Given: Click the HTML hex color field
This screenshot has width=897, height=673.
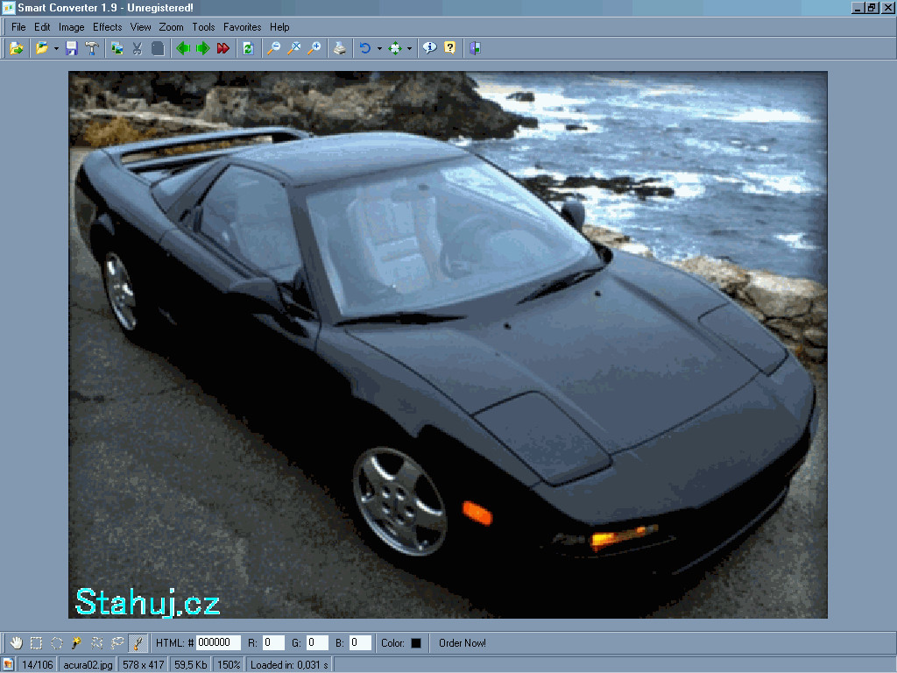Looking at the screenshot, I should point(218,642).
